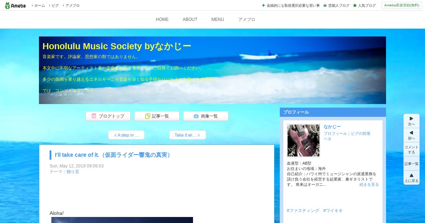Select HOME in the navigation menu

[x=162, y=19]
